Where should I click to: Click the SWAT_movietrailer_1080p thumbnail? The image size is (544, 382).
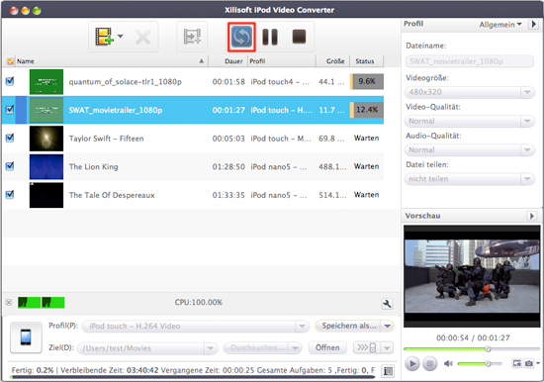(x=46, y=110)
